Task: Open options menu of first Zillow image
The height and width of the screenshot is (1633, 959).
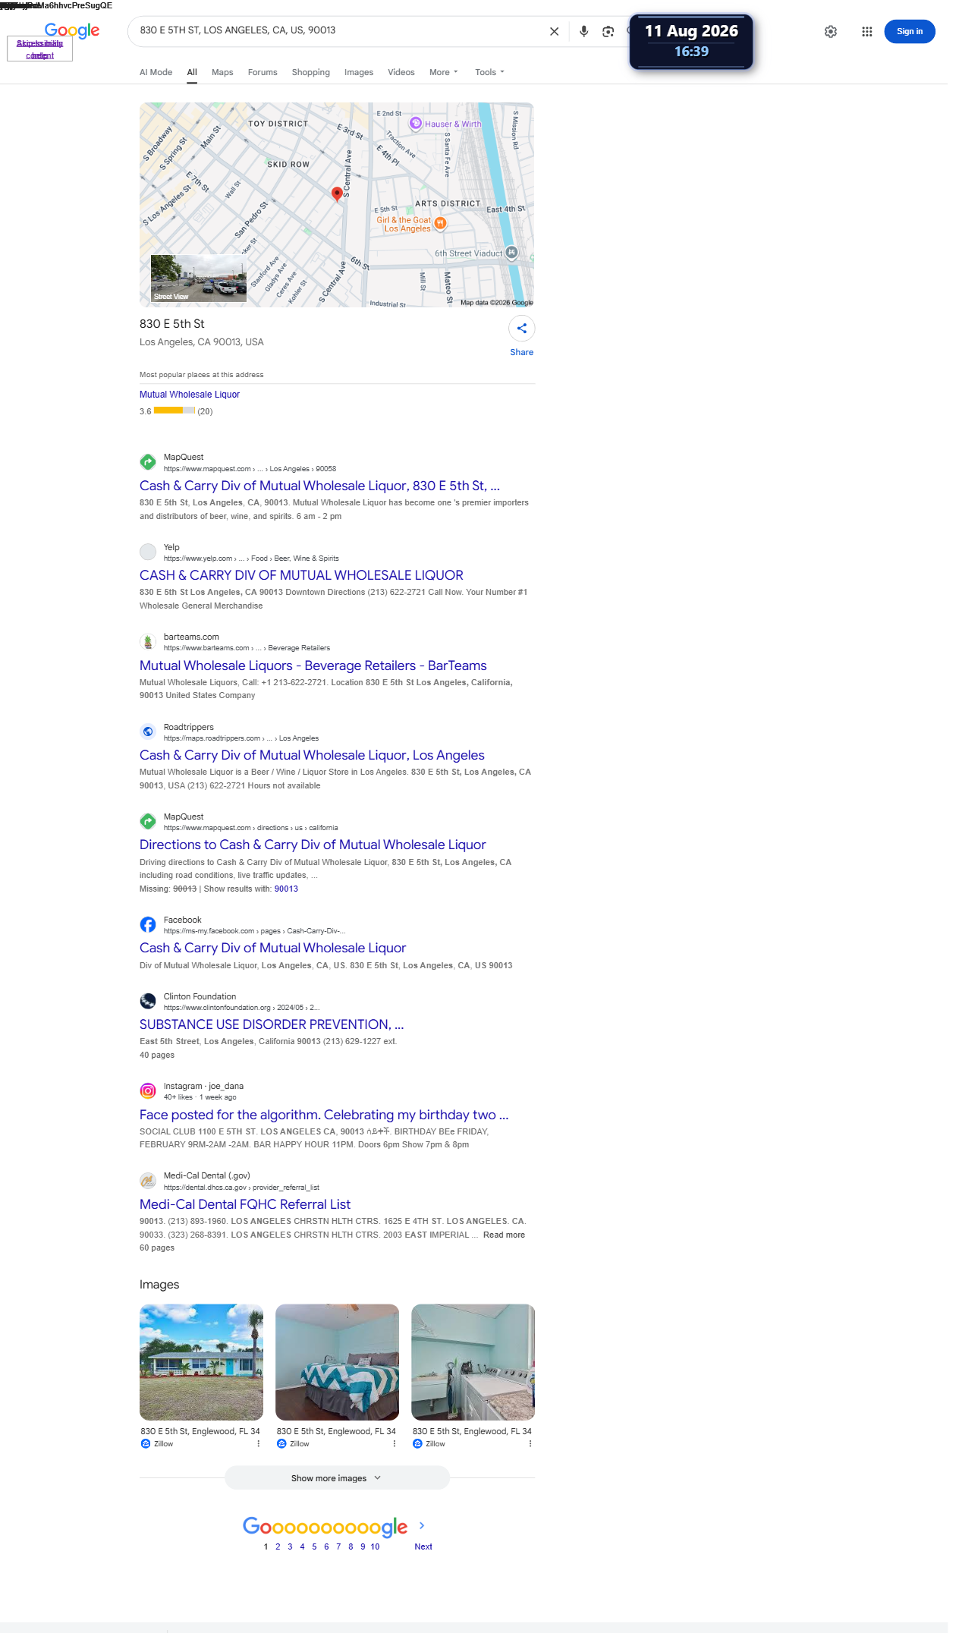Action: [x=258, y=1444]
